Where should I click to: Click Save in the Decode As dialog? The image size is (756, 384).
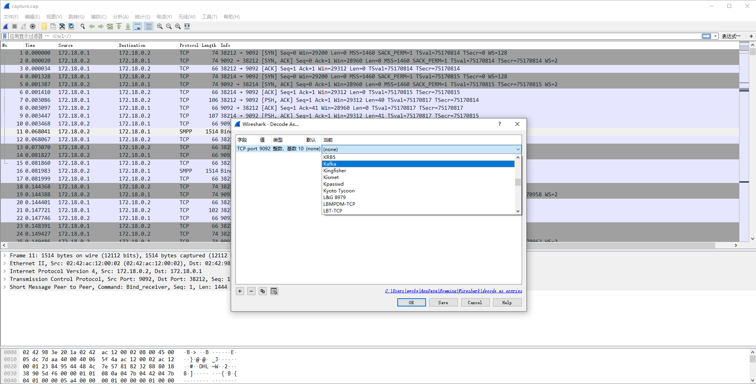[x=443, y=303]
